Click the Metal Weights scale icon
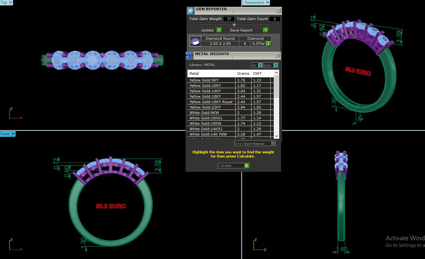Screen dimensions: 425x259 point(189,56)
